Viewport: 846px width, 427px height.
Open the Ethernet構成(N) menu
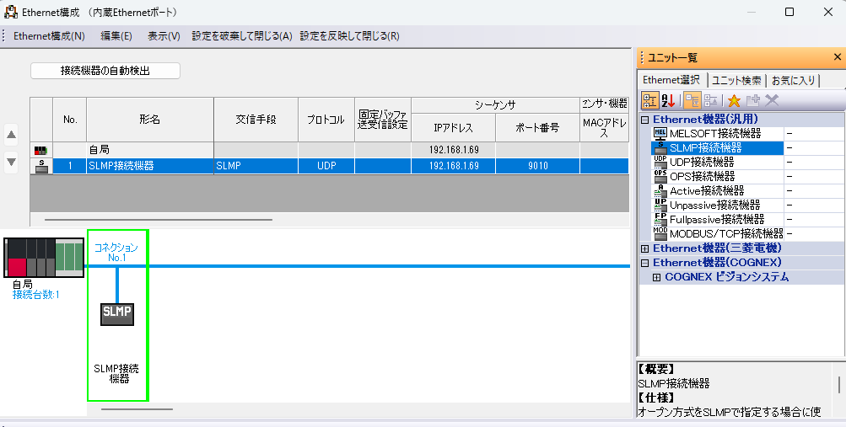[x=49, y=36]
